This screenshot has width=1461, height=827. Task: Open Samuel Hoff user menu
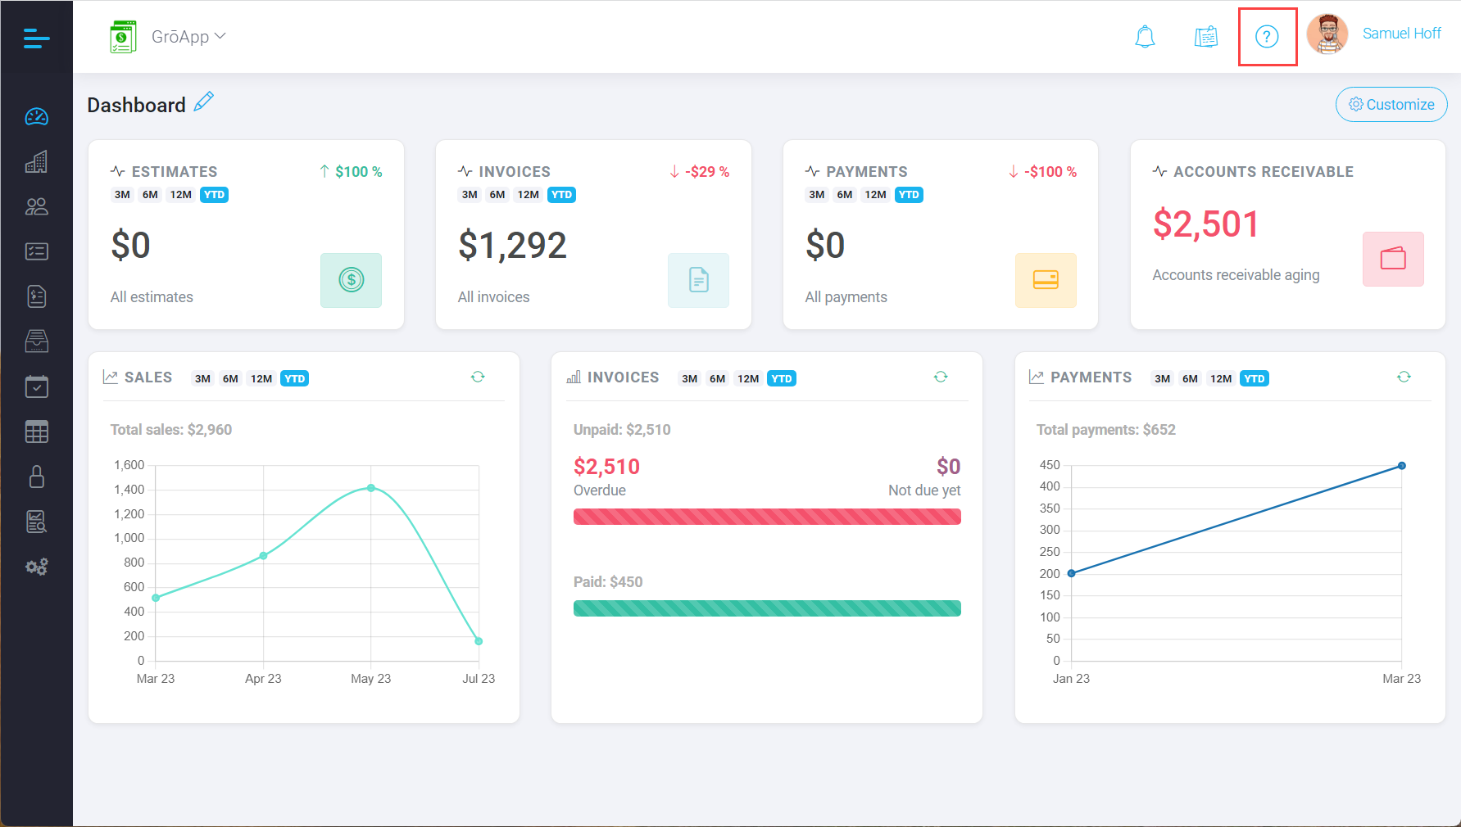point(1400,34)
